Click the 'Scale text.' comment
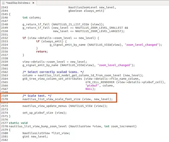This screenshot has height=142, width=169. (37, 96)
